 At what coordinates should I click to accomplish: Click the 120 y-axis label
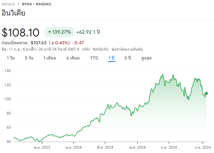[8, 85]
